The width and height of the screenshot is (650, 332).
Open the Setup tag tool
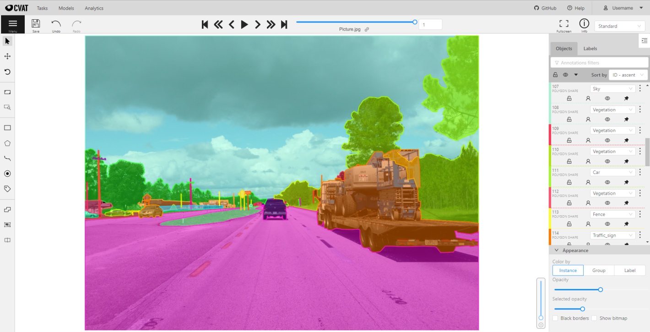(7, 188)
